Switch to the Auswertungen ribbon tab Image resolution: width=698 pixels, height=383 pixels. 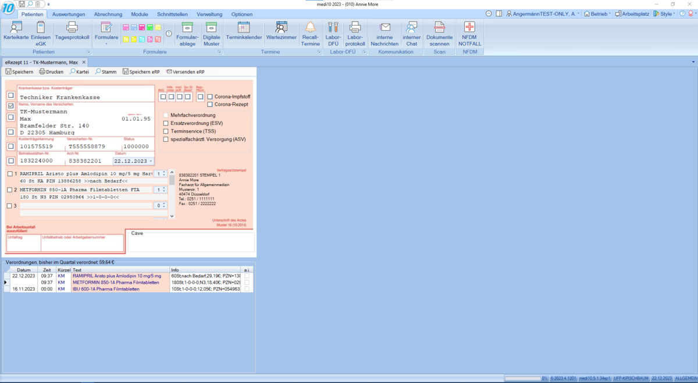(69, 14)
